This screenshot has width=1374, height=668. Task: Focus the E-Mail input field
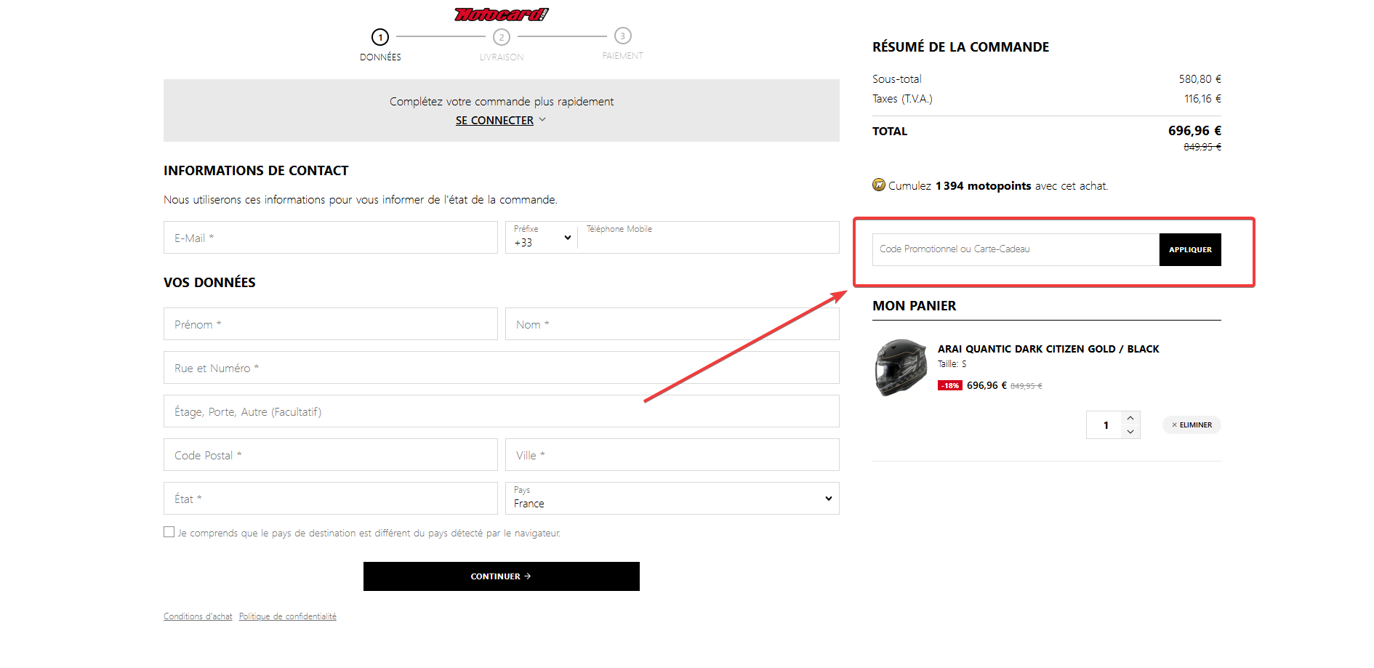coord(331,238)
